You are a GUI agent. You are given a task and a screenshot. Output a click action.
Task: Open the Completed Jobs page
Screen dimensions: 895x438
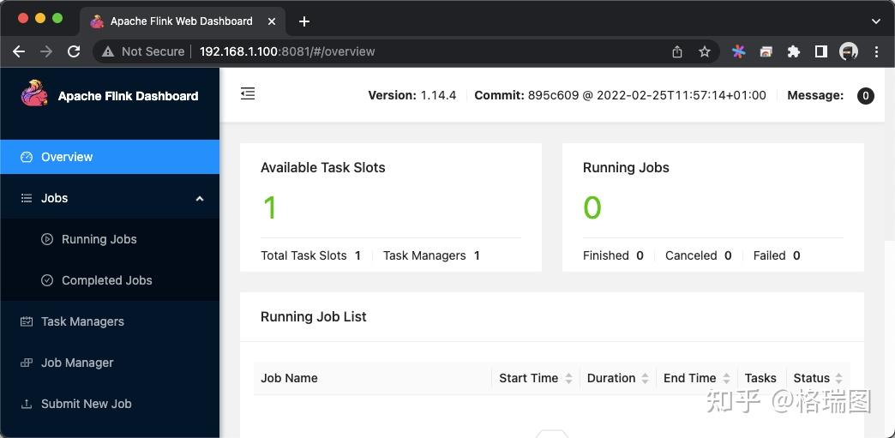point(106,280)
